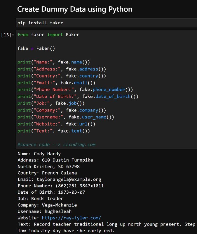The image size is (197, 234).
Task: Click the email output taylorangela@example.org
Action: click(69, 179)
